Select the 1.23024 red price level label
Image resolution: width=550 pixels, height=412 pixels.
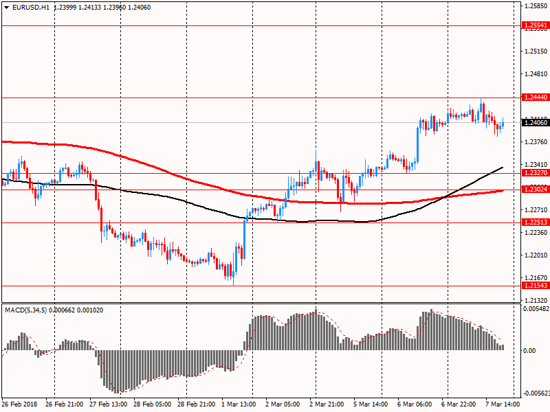(536, 190)
